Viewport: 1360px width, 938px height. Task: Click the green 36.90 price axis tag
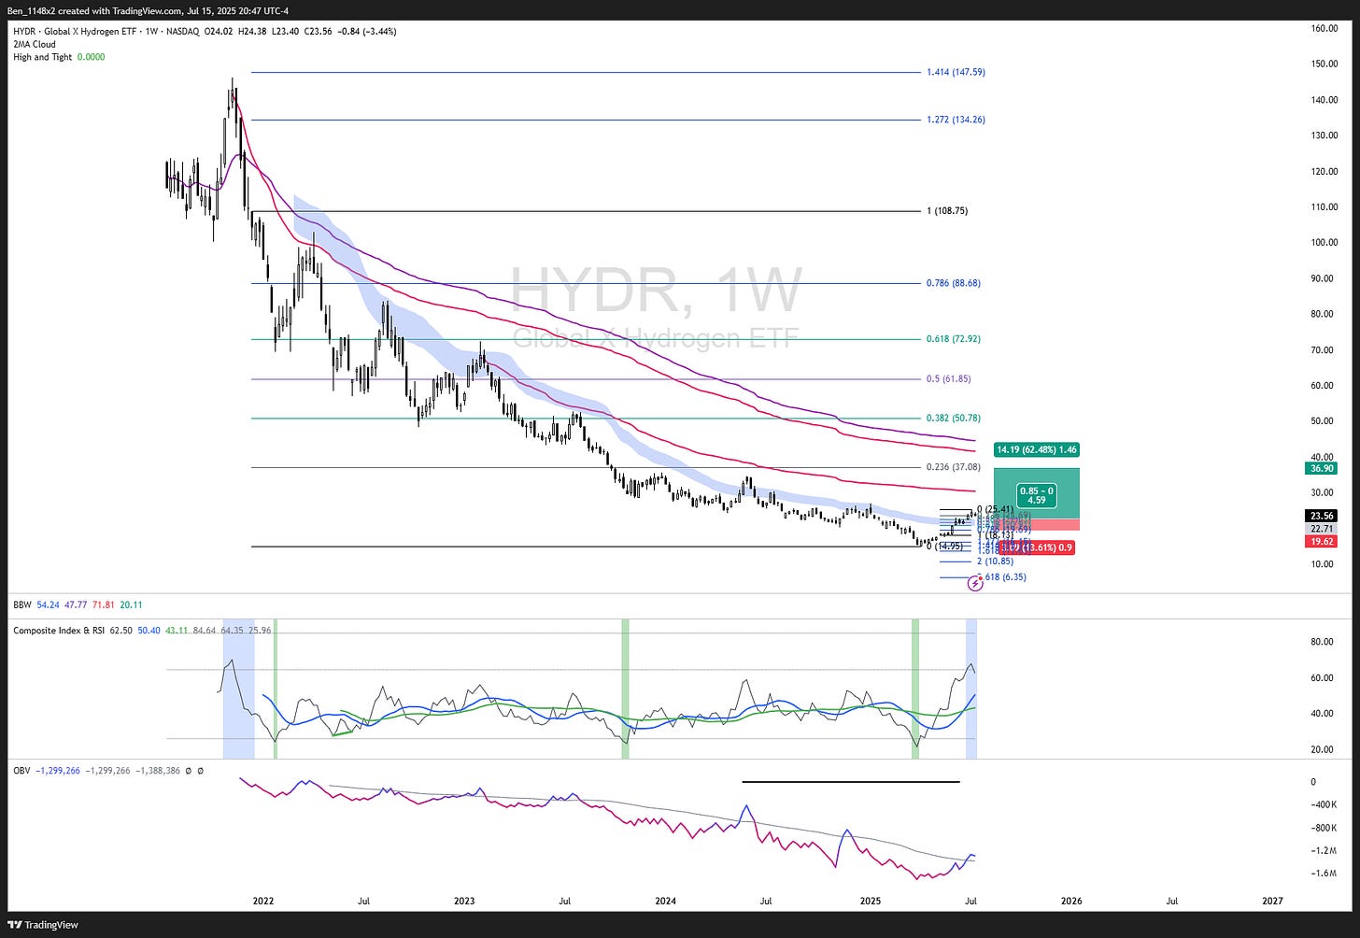click(1322, 469)
